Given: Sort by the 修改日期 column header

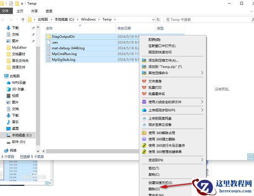Looking at the screenshot, I should coord(124,28).
